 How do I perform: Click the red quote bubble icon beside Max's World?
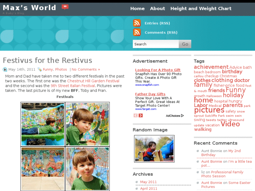tap(65, 7)
